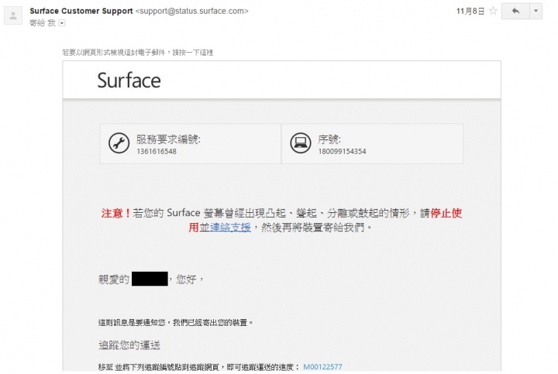Click the red 停止使用 warning text

coord(446,213)
